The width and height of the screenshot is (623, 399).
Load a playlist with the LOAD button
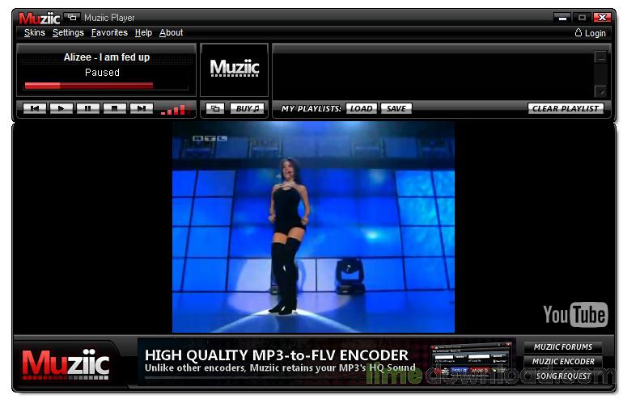tap(361, 108)
